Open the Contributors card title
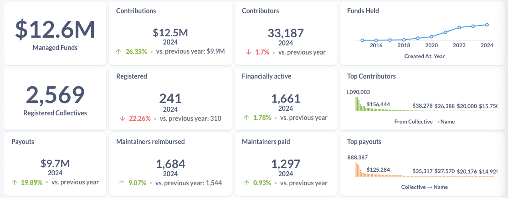Viewport: 508px width, 198px height. click(x=260, y=10)
